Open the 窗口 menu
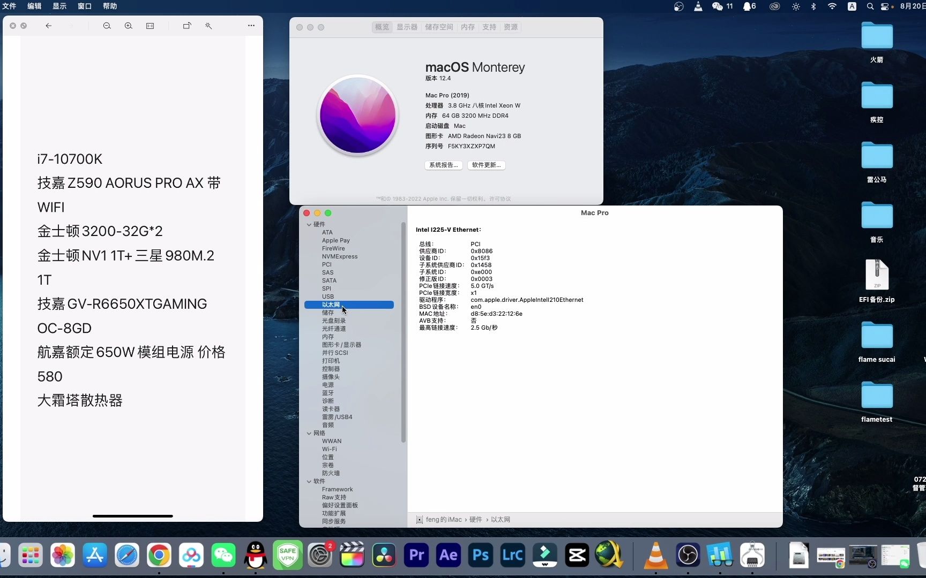Viewport: 926px width, 578px height. pyautogui.click(x=85, y=6)
